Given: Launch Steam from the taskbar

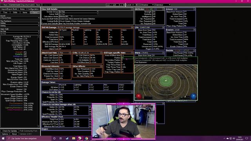Looking at the screenshot, I should click(x=67, y=138).
